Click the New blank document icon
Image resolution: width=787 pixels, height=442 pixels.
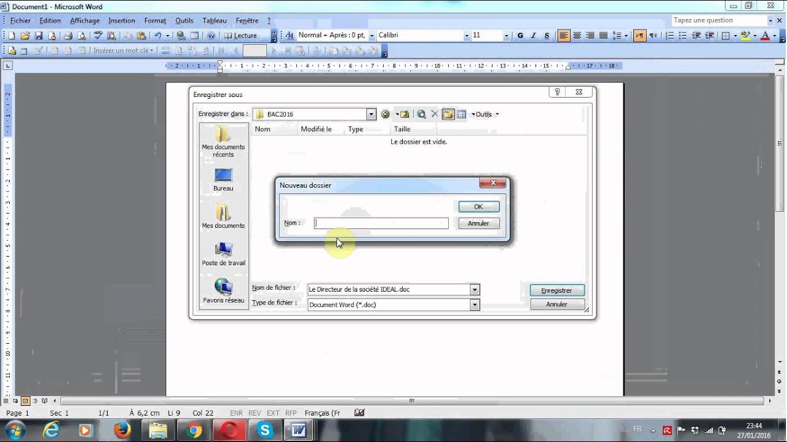click(12, 36)
